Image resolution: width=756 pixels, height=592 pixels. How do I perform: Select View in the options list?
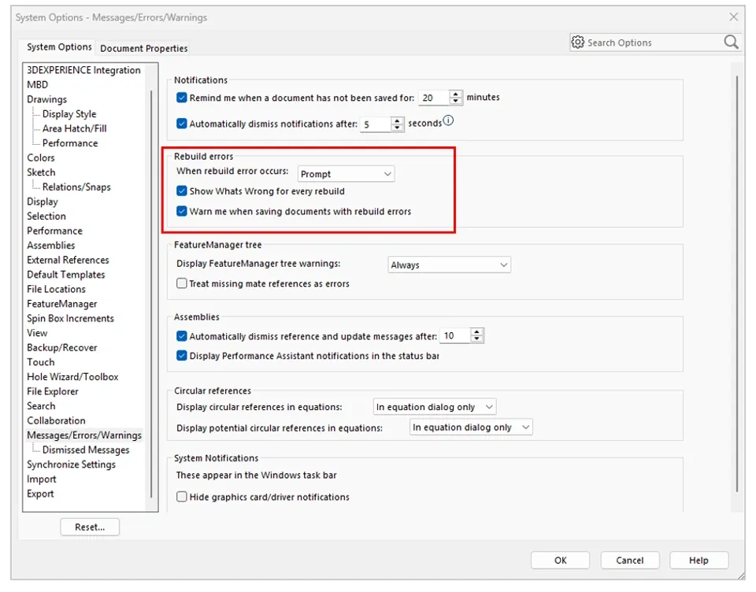[37, 333]
